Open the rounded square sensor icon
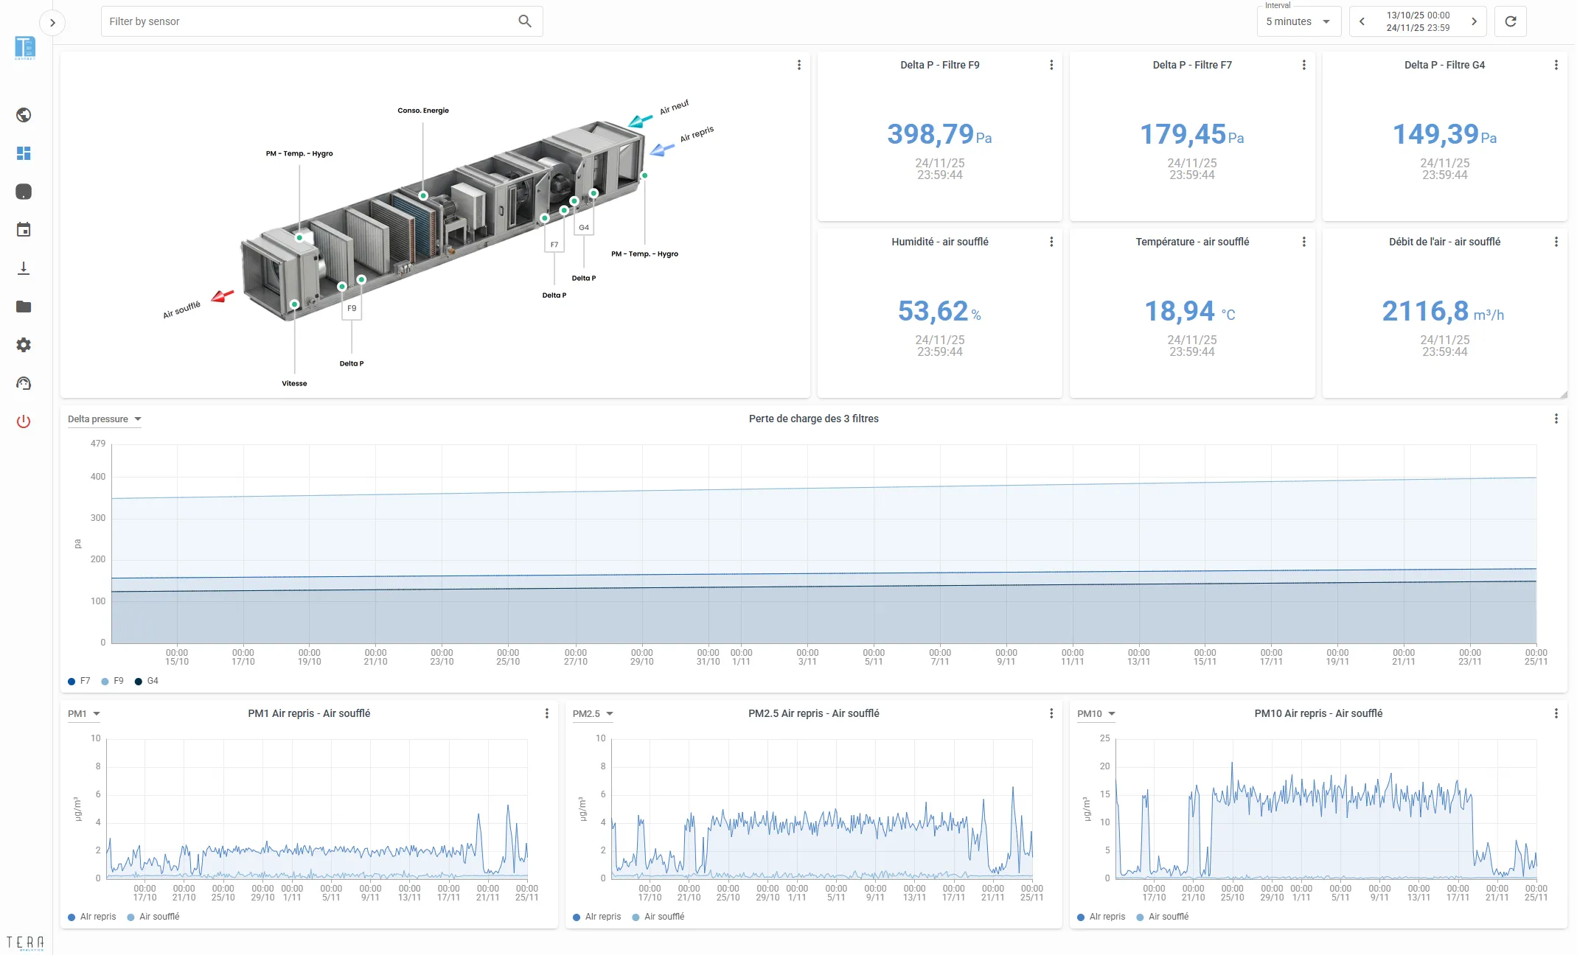 click(24, 192)
